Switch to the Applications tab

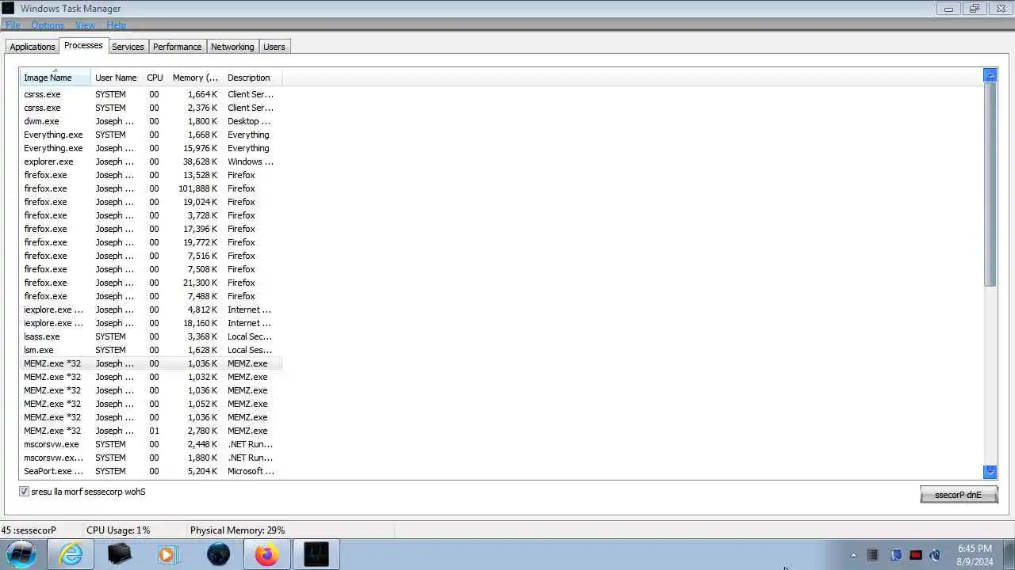tap(33, 47)
